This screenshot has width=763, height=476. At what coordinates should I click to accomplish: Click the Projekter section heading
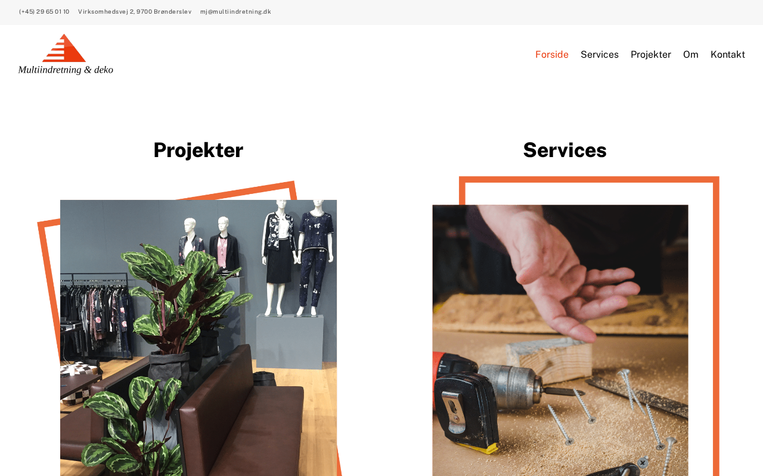(x=198, y=150)
